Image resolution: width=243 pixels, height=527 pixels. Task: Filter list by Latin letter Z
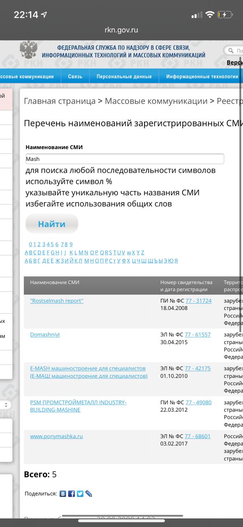click(143, 252)
